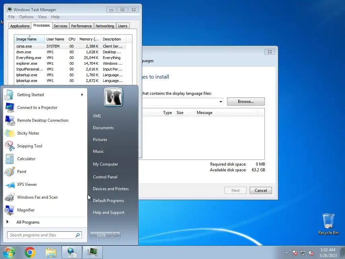Click the Lock button

coord(101,235)
